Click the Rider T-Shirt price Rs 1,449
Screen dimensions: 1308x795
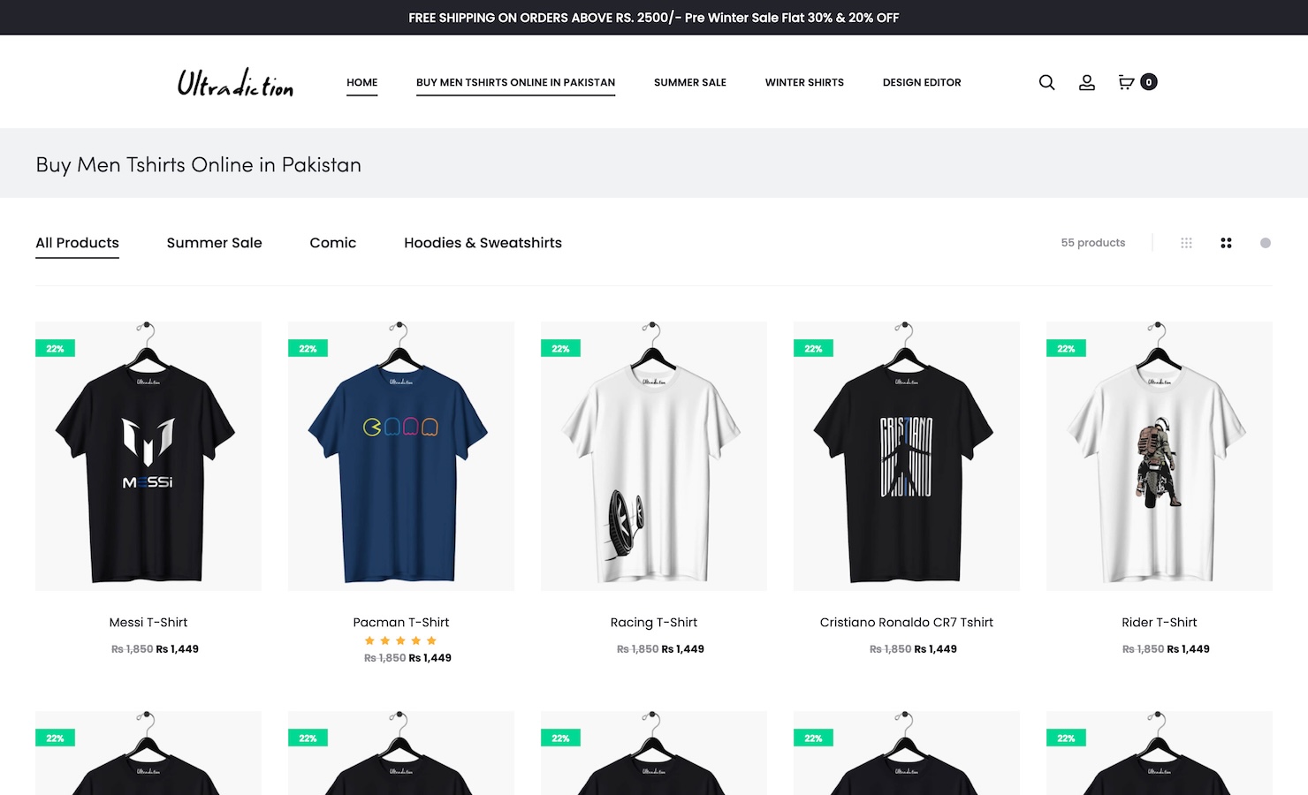tap(1189, 649)
